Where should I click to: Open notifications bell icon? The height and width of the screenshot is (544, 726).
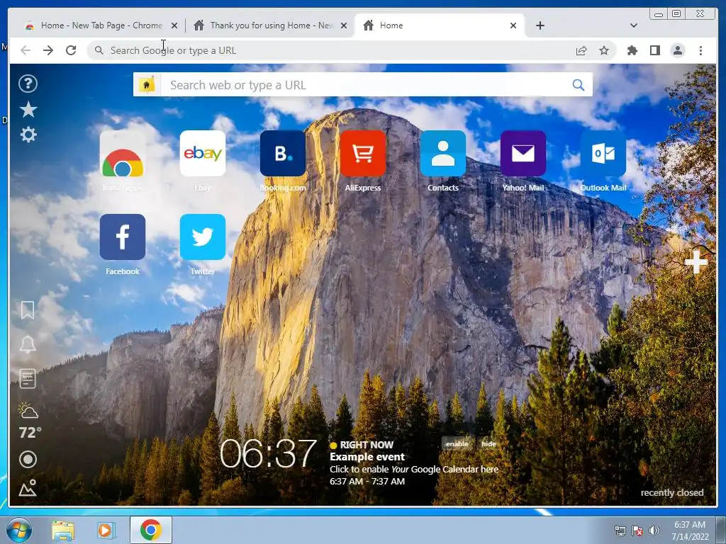[28, 344]
